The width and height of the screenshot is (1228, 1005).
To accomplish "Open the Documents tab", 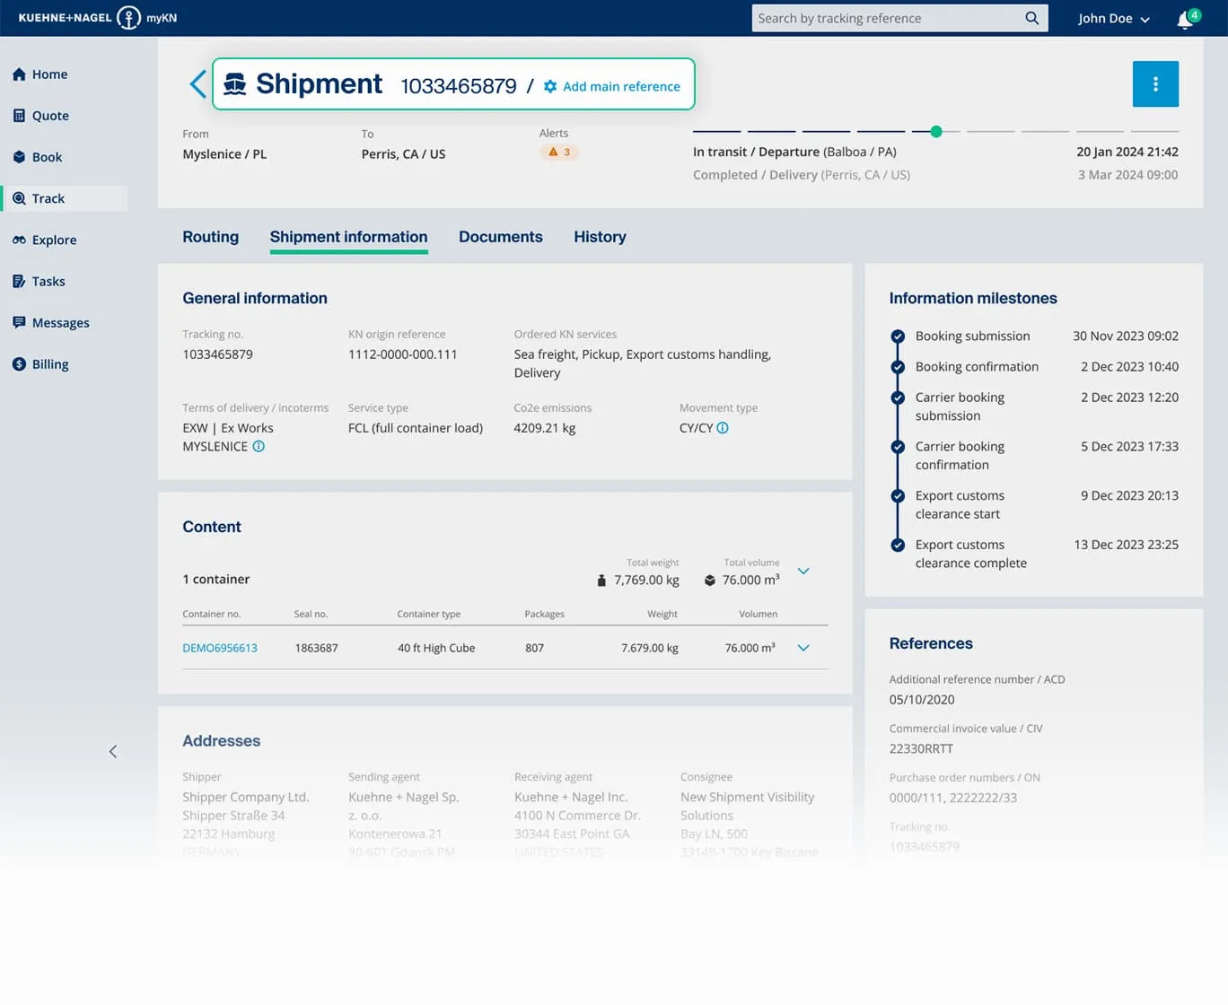I will click(500, 237).
